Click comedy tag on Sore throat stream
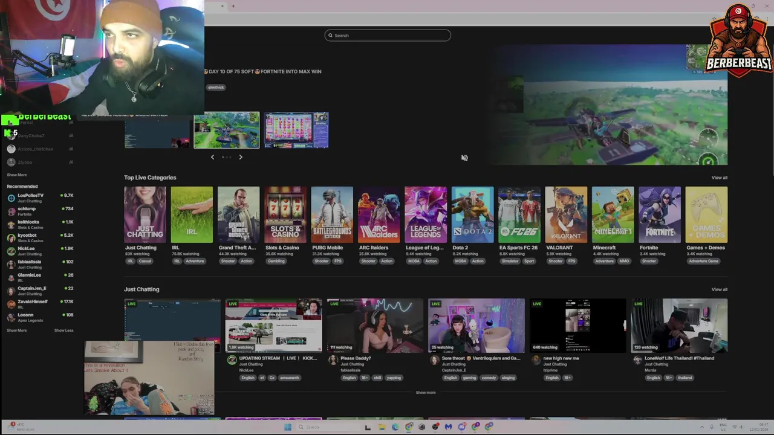Viewport: 774px width, 435px height. pos(489,378)
